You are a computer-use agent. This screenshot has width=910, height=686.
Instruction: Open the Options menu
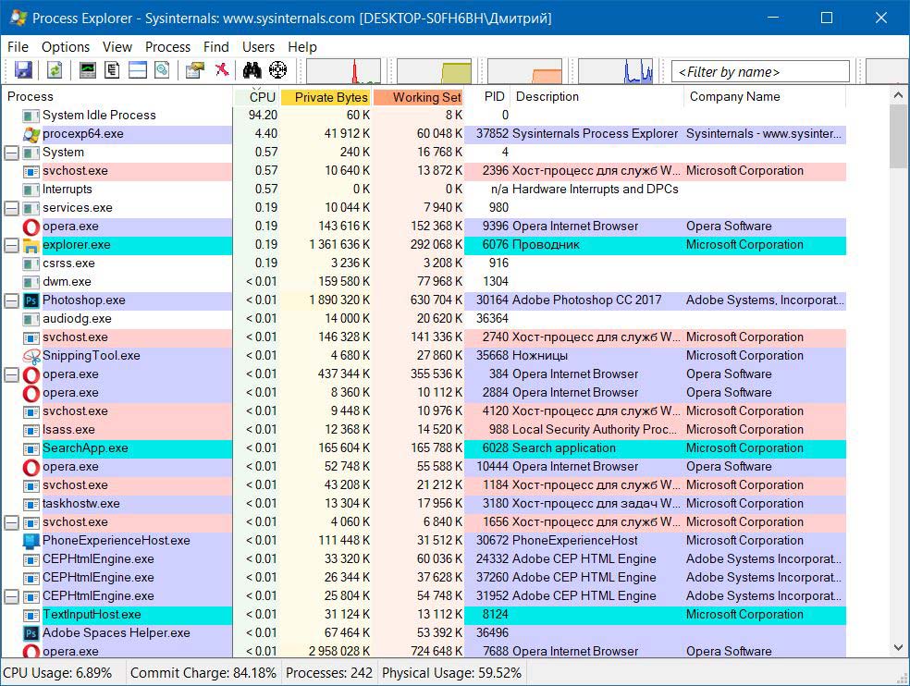pyautogui.click(x=66, y=47)
